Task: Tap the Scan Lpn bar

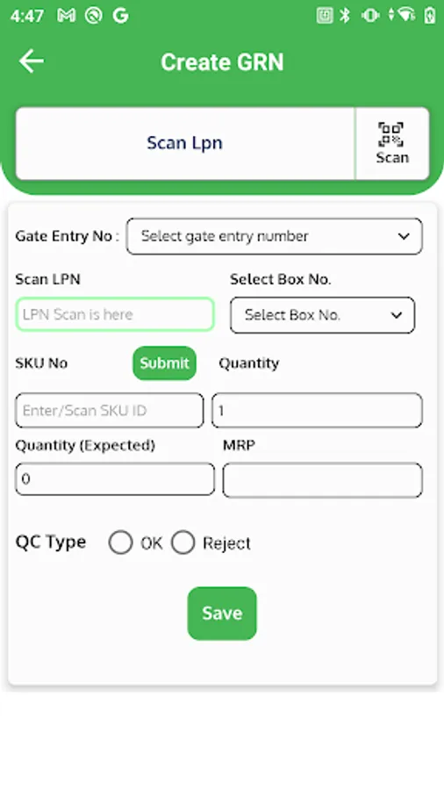Action: [x=185, y=143]
